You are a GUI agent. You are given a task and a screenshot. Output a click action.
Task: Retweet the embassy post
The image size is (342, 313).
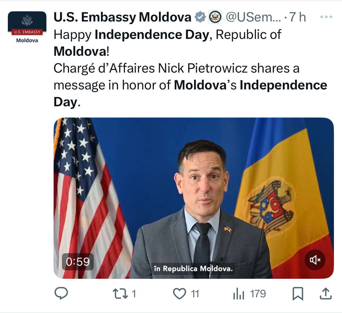click(120, 294)
